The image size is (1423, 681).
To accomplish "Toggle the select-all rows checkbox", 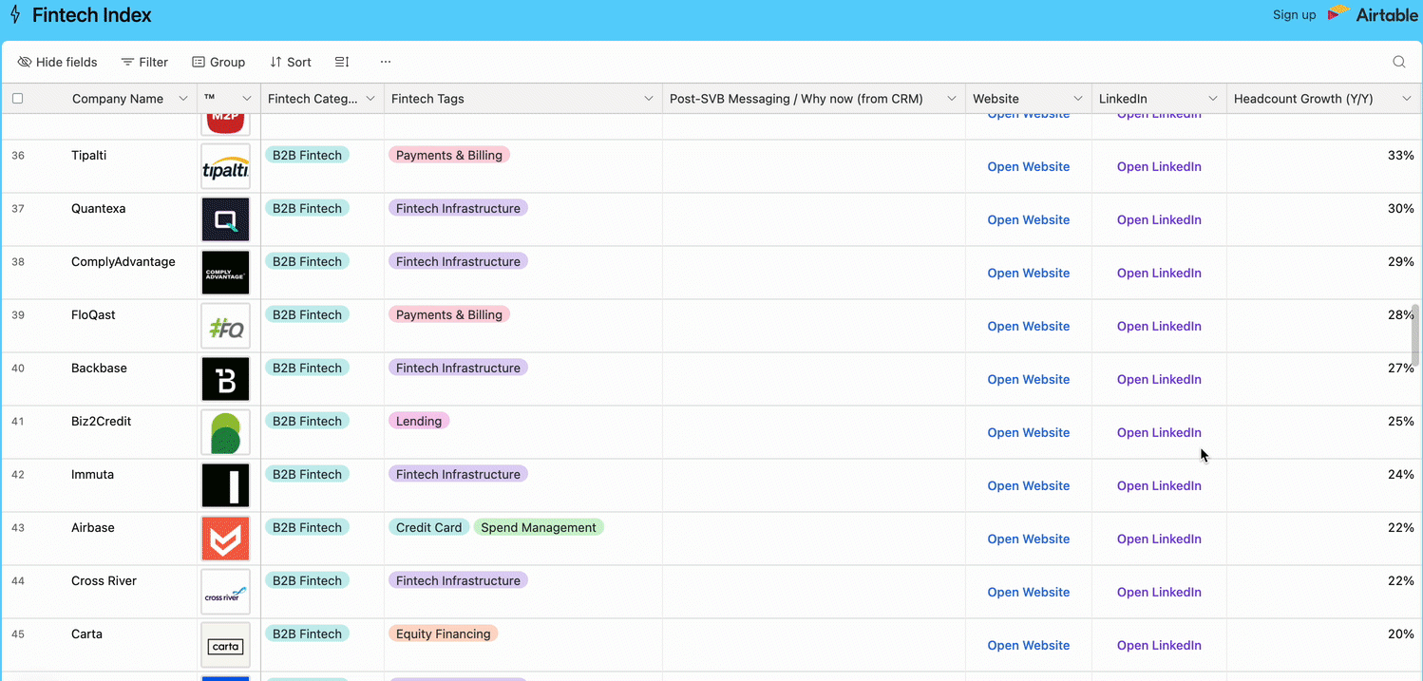I will pyautogui.click(x=17, y=99).
